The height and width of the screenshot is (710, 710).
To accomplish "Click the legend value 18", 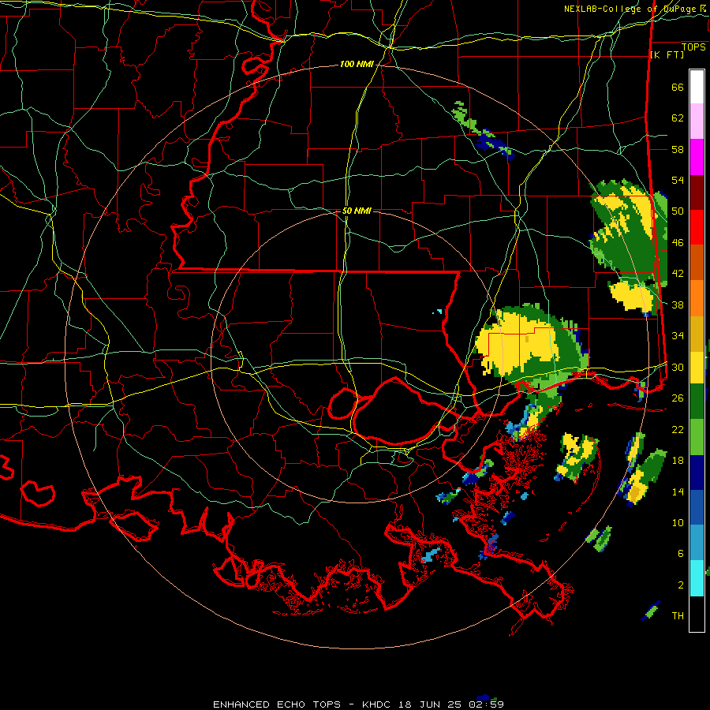I will tap(678, 461).
